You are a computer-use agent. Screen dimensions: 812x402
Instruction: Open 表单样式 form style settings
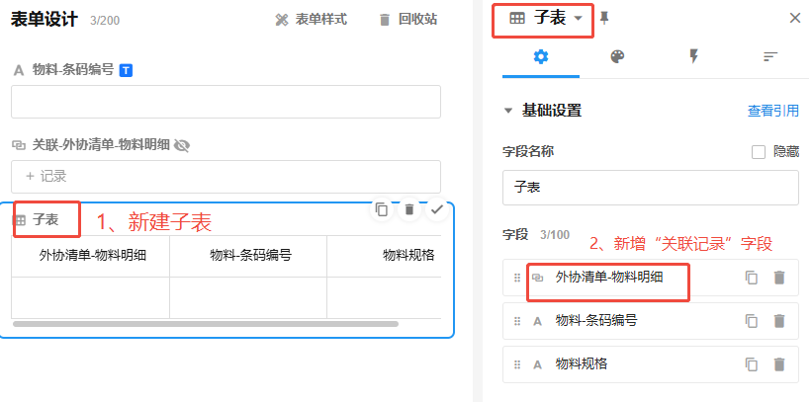point(311,19)
